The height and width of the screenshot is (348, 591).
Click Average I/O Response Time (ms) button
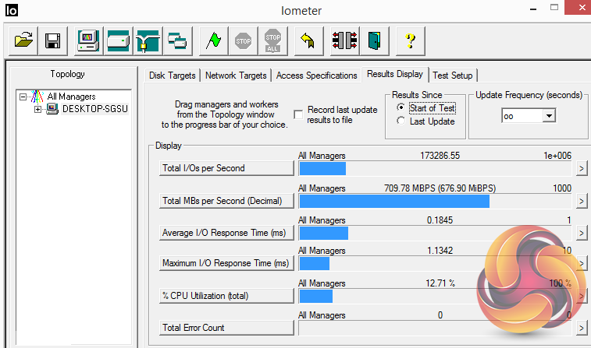(226, 233)
